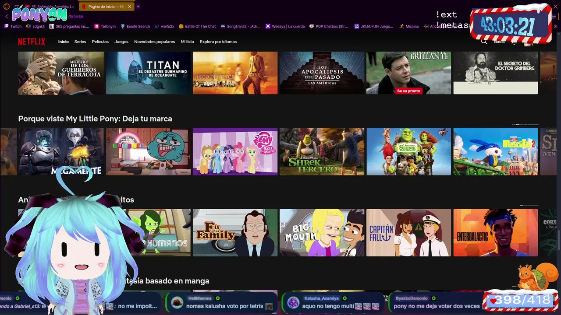The width and height of the screenshot is (561, 315).
Task: Open the Netflix search icon
Action: [x=484, y=42]
